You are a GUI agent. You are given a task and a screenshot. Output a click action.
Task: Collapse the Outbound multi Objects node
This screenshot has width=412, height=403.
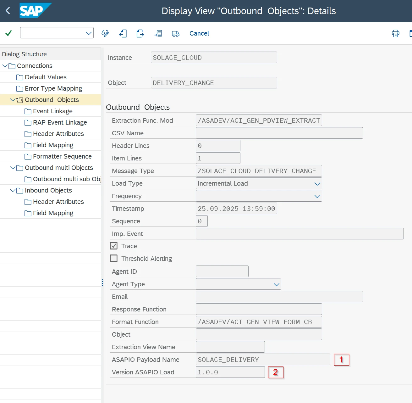[x=13, y=168]
